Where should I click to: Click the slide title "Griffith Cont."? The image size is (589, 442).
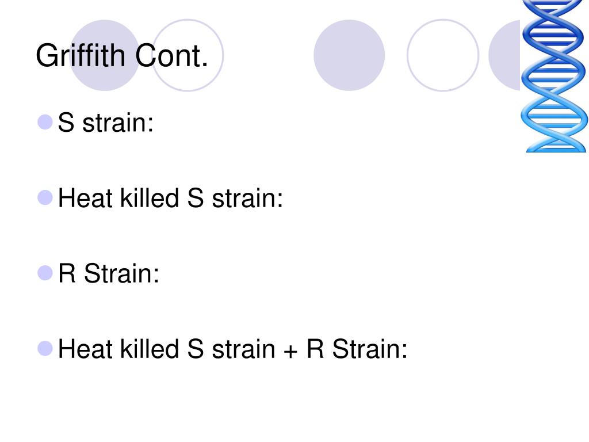[122, 56]
